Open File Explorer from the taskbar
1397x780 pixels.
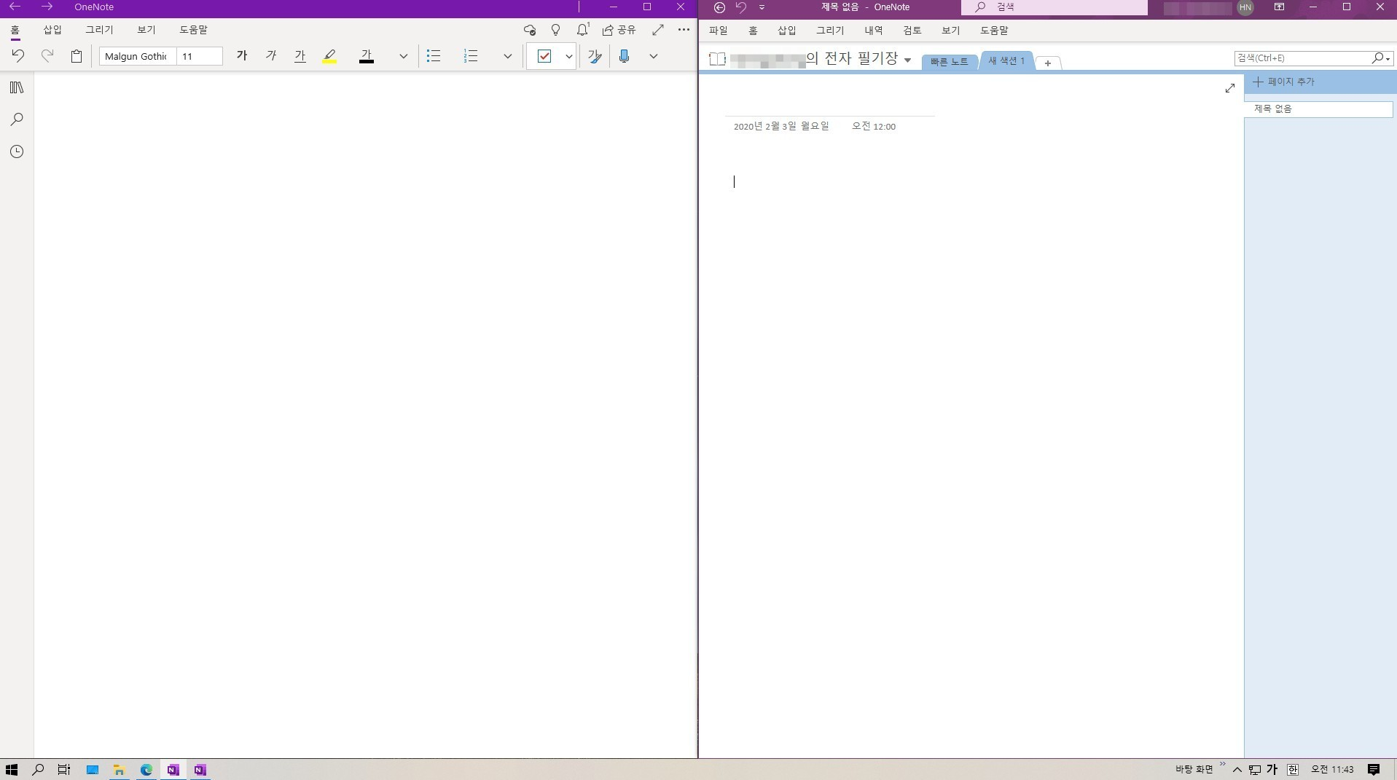[x=119, y=769]
